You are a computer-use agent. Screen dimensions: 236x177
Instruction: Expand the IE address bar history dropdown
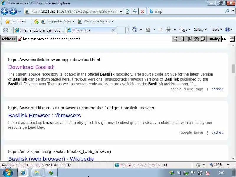[121, 12]
